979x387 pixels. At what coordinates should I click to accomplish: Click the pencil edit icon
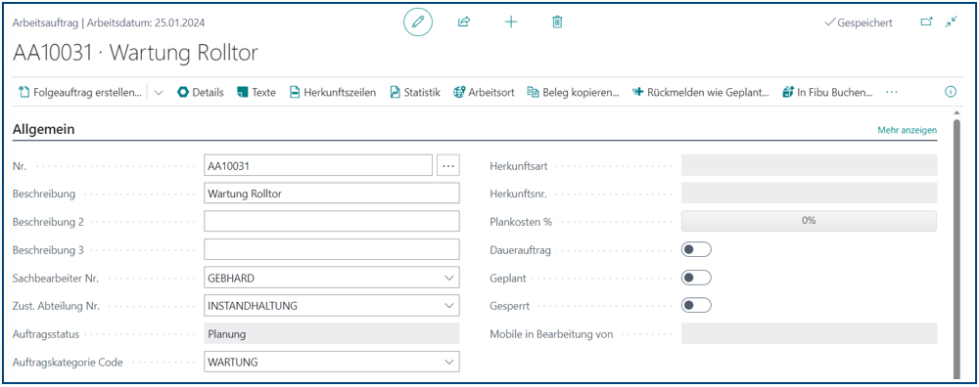click(418, 22)
